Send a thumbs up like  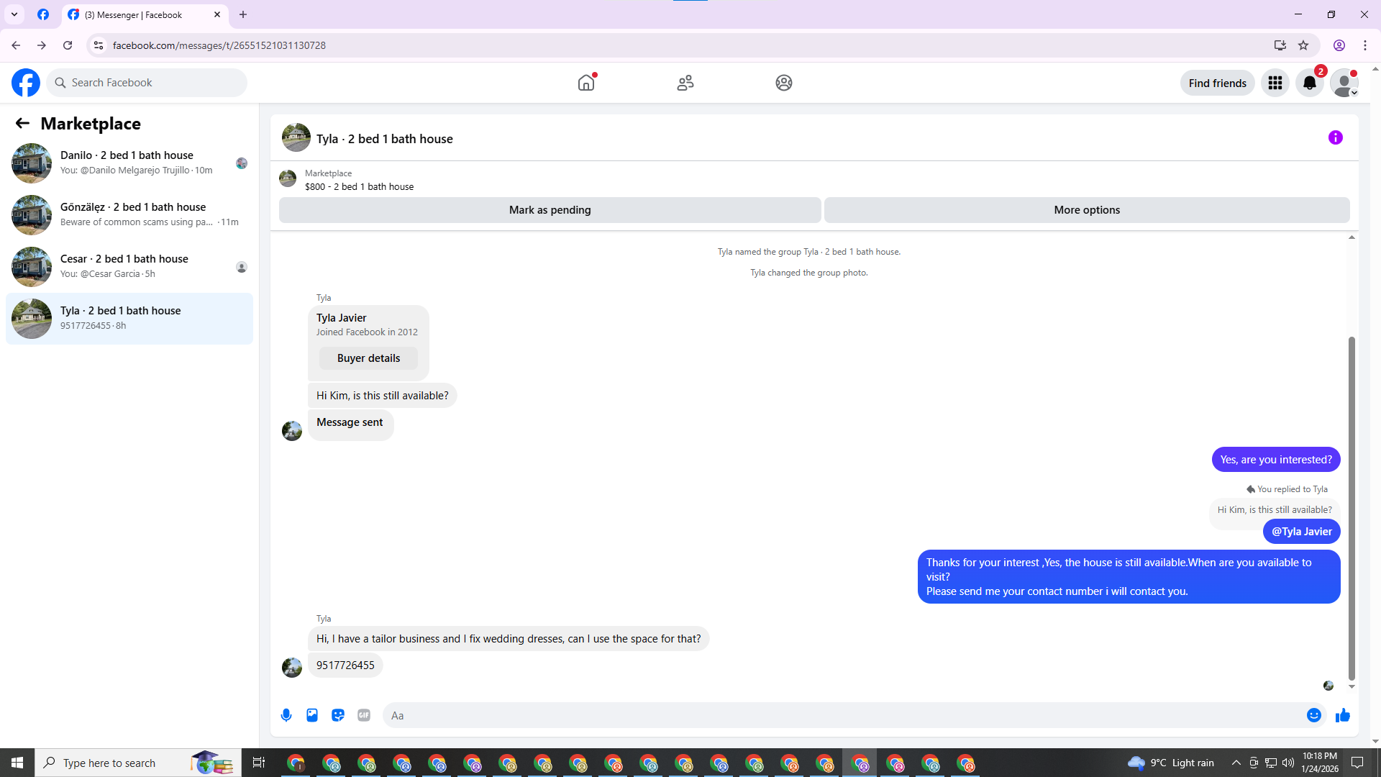(1343, 715)
